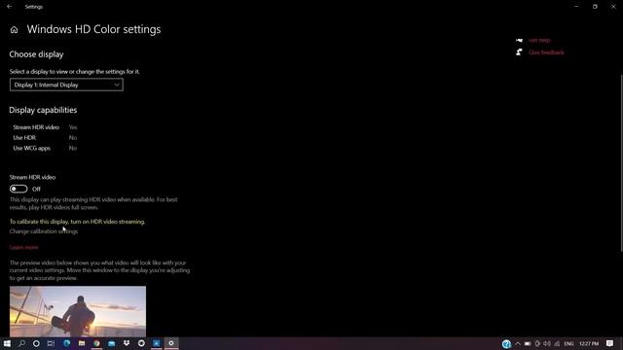Image resolution: width=623 pixels, height=350 pixels.
Task: Click the tray icon right of the battery
Action: pyautogui.click(x=537, y=343)
